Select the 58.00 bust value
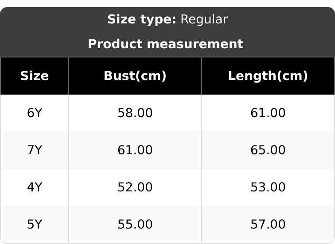Image resolution: width=335 pixels, height=244 pixels. point(135,113)
